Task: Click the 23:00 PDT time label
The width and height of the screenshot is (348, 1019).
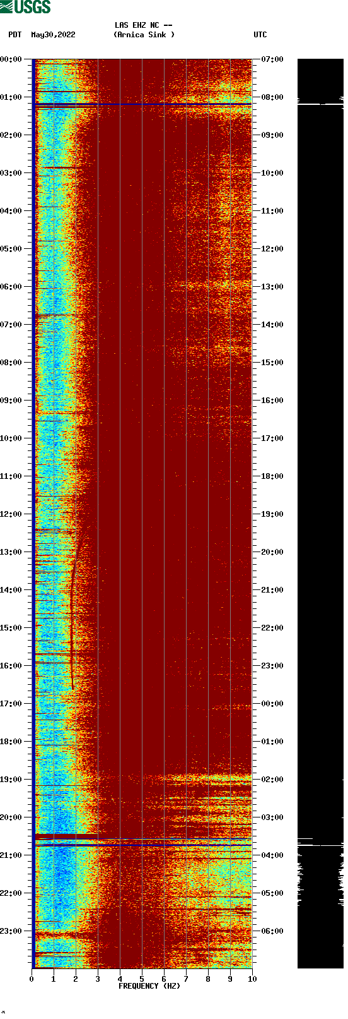Action: pos(11,931)
